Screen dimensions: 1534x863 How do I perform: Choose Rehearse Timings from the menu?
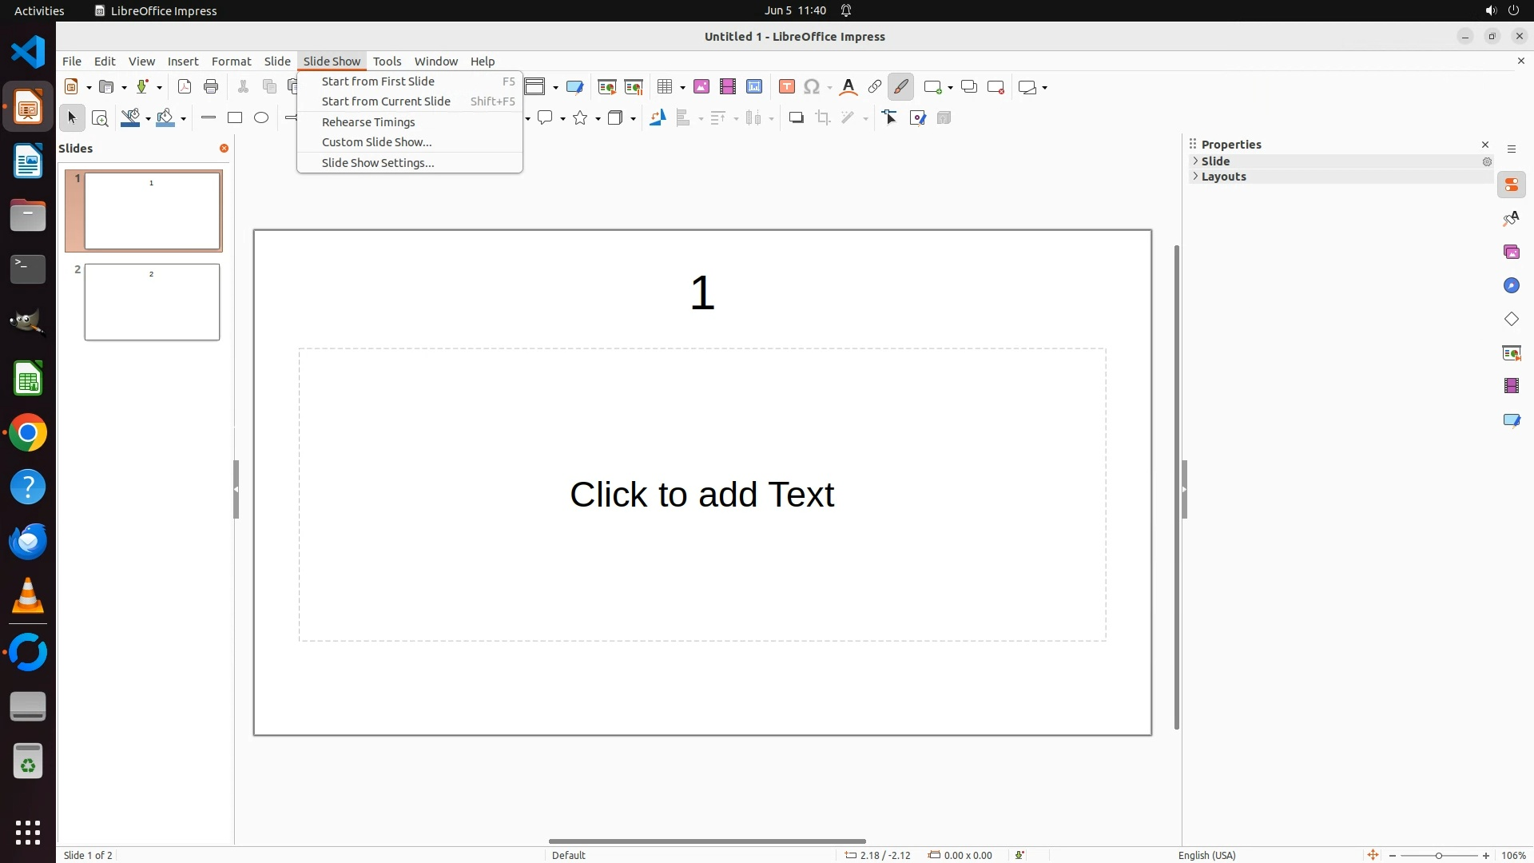point(368,122)
